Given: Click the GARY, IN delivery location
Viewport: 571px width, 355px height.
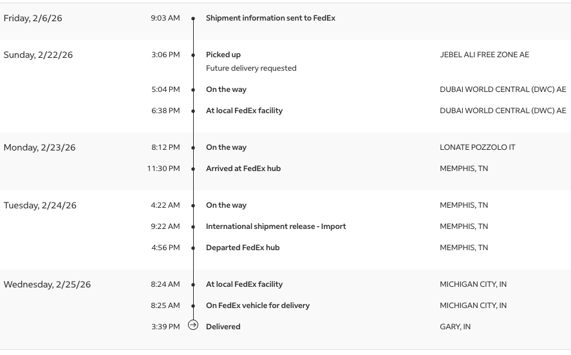Looking at the screenshot, I should [455, 327].
